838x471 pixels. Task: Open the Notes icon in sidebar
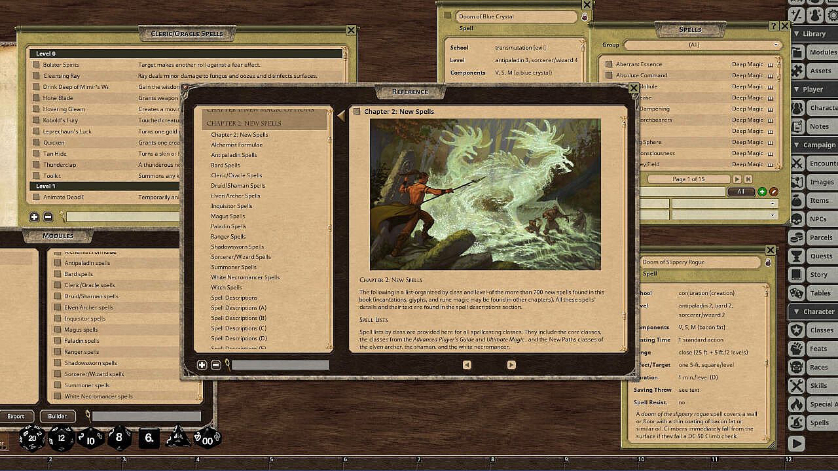tap(797, 126)
